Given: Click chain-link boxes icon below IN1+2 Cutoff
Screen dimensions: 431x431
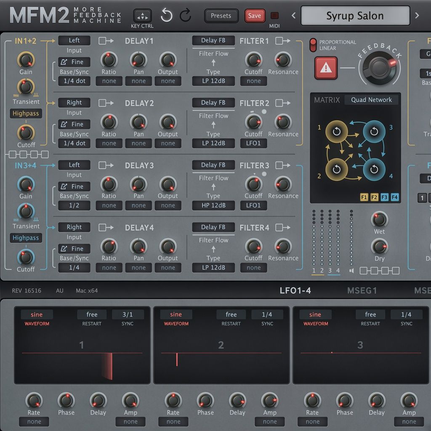Looking at the screenshot, I should 28,154.
